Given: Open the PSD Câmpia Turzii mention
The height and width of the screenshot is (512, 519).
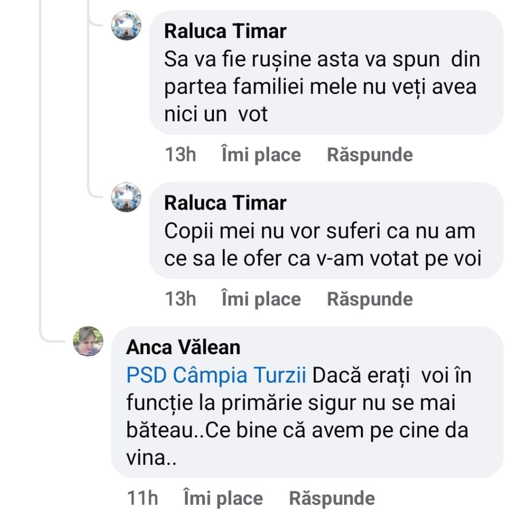Looking at the screenshot, I should 216,376.
